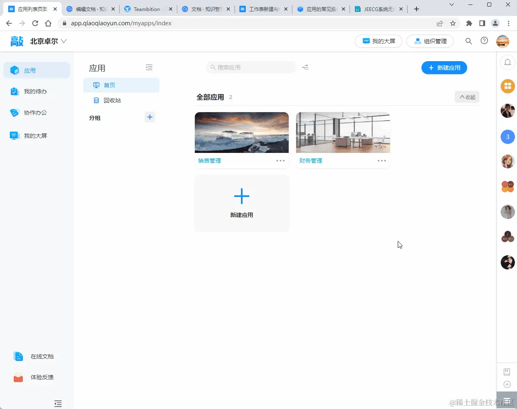Viewport: 517px width, 409px height.
Task: Click the share page icon in address bar
Action: [x=440, y=23]
